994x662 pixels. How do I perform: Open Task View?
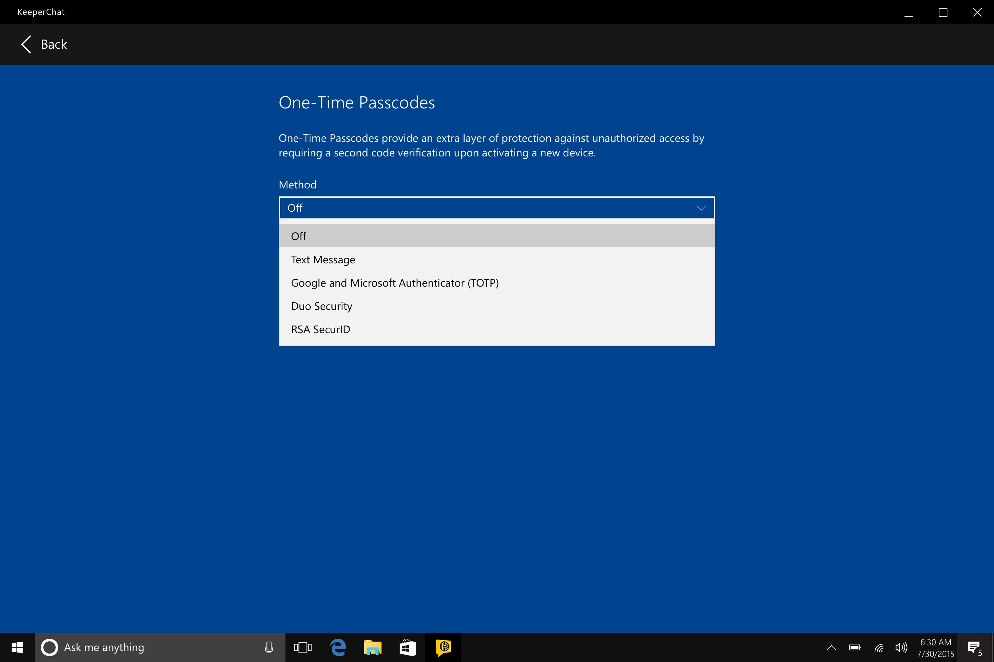coord(302,647)
